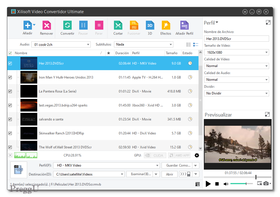
Task: Open the Destinación path dropdown
Action: tap(89, 174)
